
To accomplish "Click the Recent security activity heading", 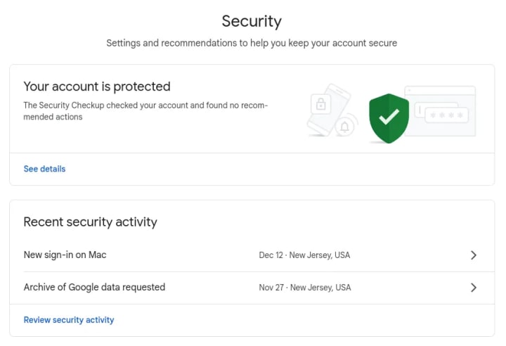I will click(x=90, y=222).
